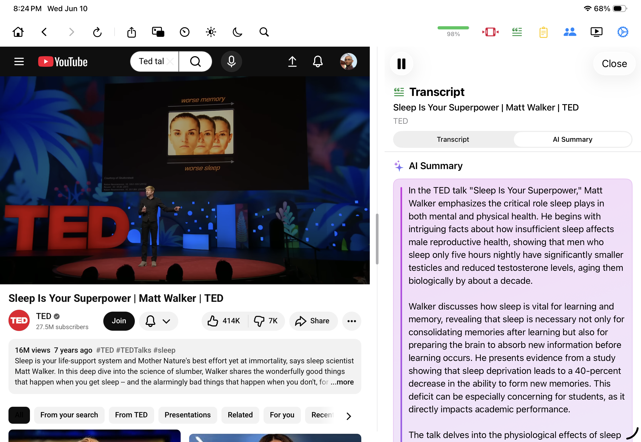The width and height of the screenshot is (641, 442).
Task: Tap the sun brightness icon
Action: (211, 32)
